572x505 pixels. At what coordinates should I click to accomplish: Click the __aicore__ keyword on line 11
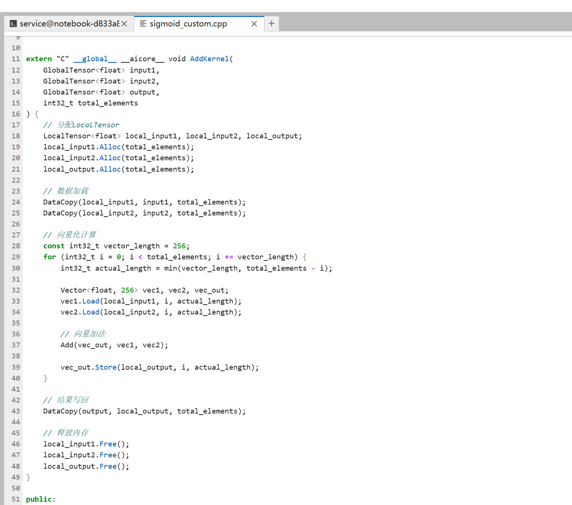point(142,59)
